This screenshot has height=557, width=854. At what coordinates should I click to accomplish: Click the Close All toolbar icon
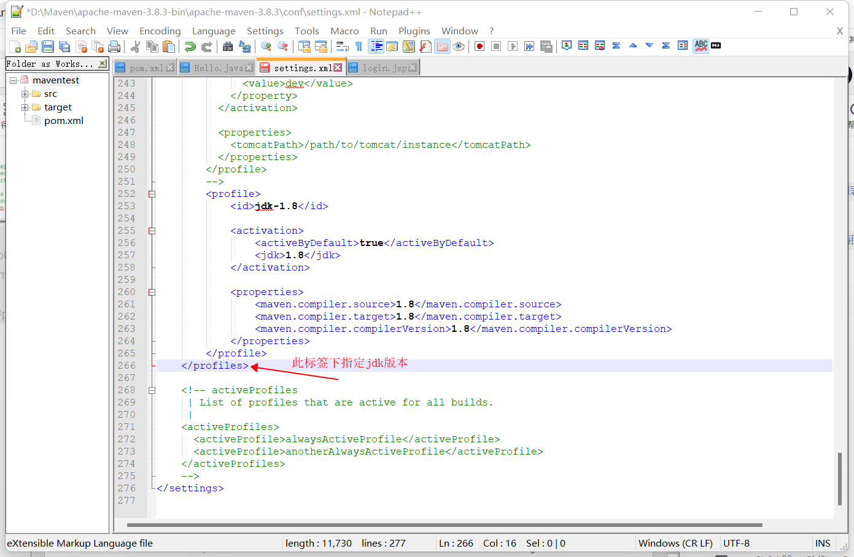click(98, 47)
